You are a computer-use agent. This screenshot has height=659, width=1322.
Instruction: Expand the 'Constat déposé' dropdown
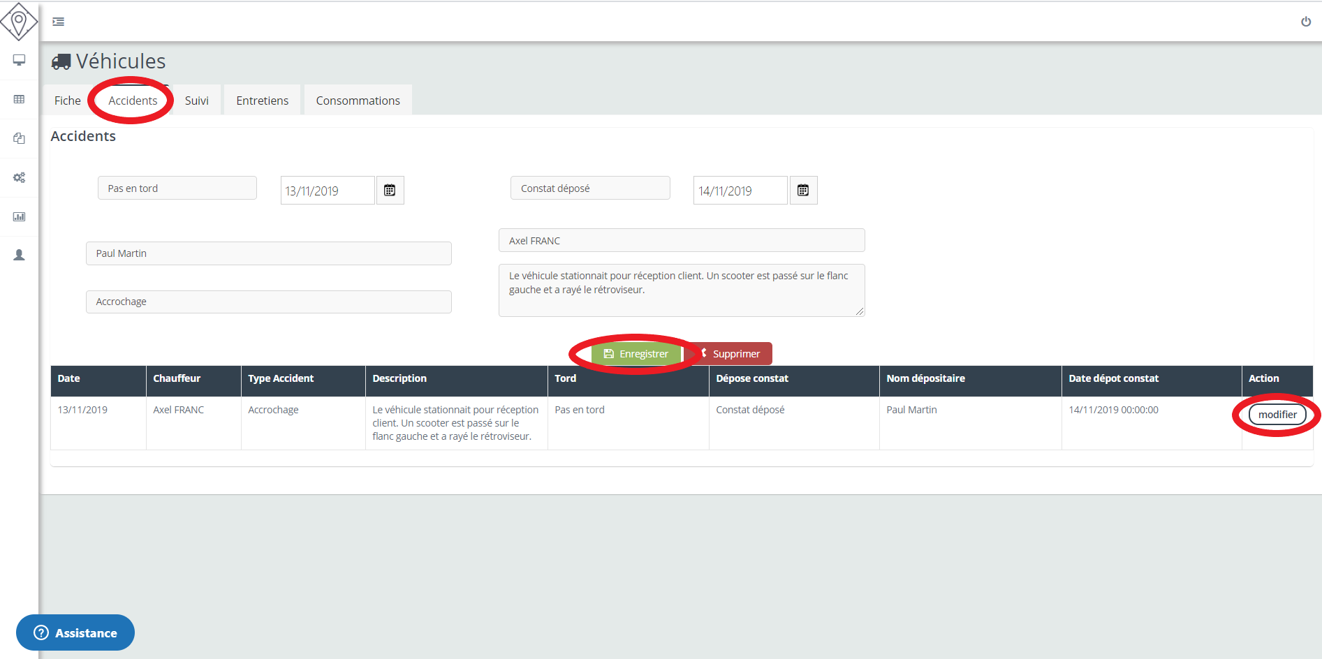[590, 188]
